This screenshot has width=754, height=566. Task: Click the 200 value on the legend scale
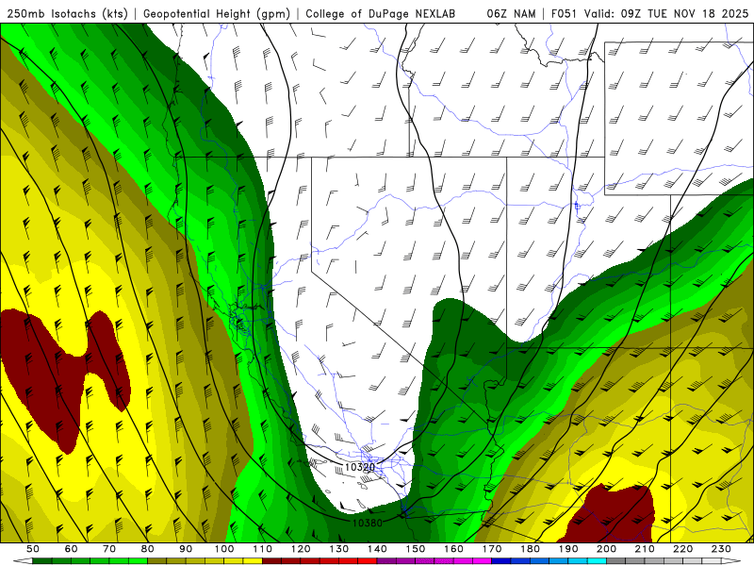(x=607, y=549)
